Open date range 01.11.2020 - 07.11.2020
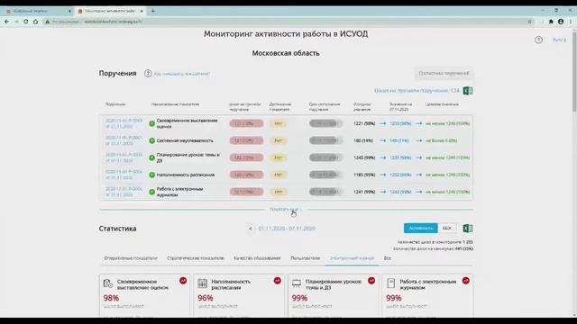Screen dimensions: 577x324 tap(287, 229)
